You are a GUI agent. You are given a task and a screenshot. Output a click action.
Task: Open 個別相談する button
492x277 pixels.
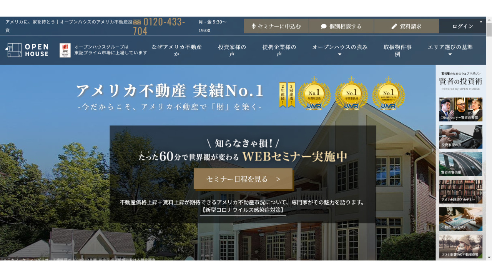click(x=341, y=26)
